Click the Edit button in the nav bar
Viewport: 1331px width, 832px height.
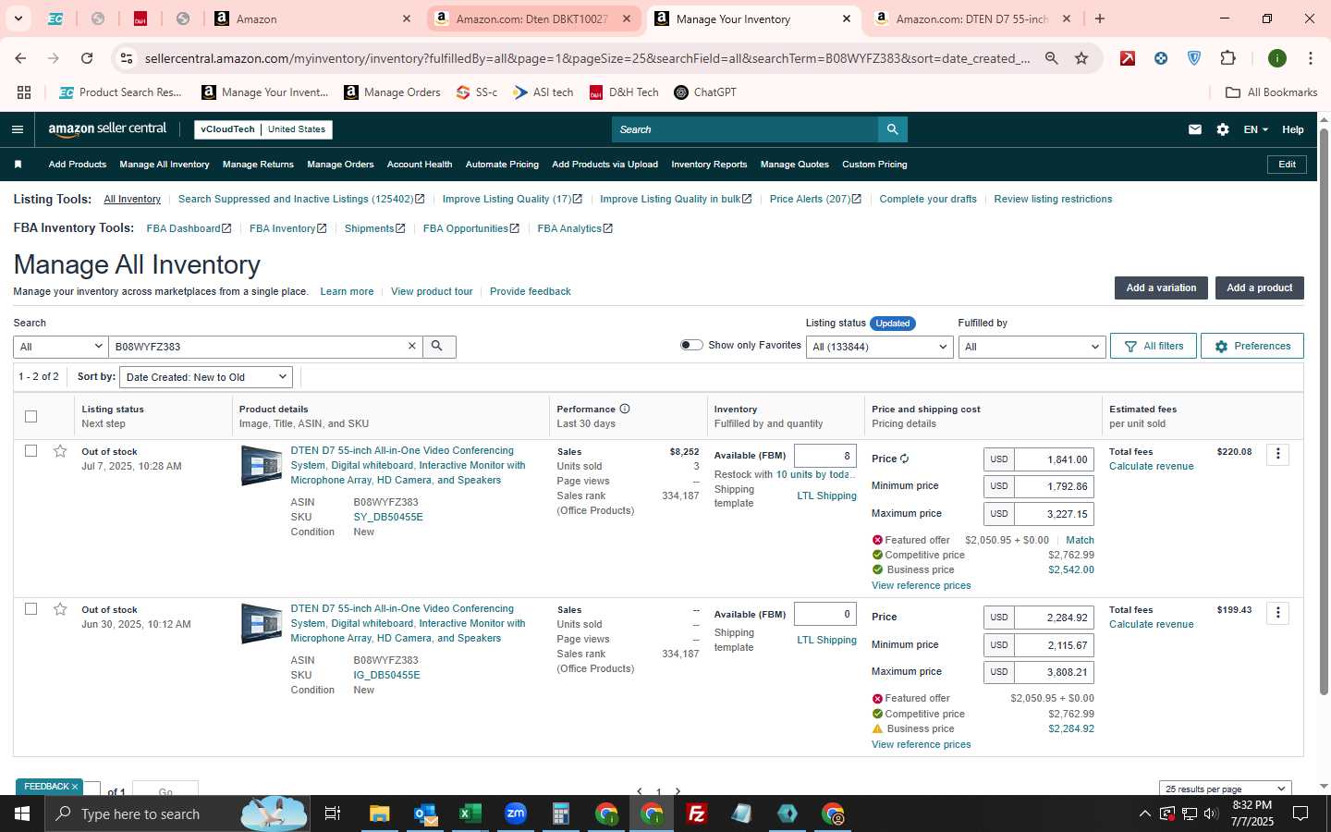pos(1287,165)
